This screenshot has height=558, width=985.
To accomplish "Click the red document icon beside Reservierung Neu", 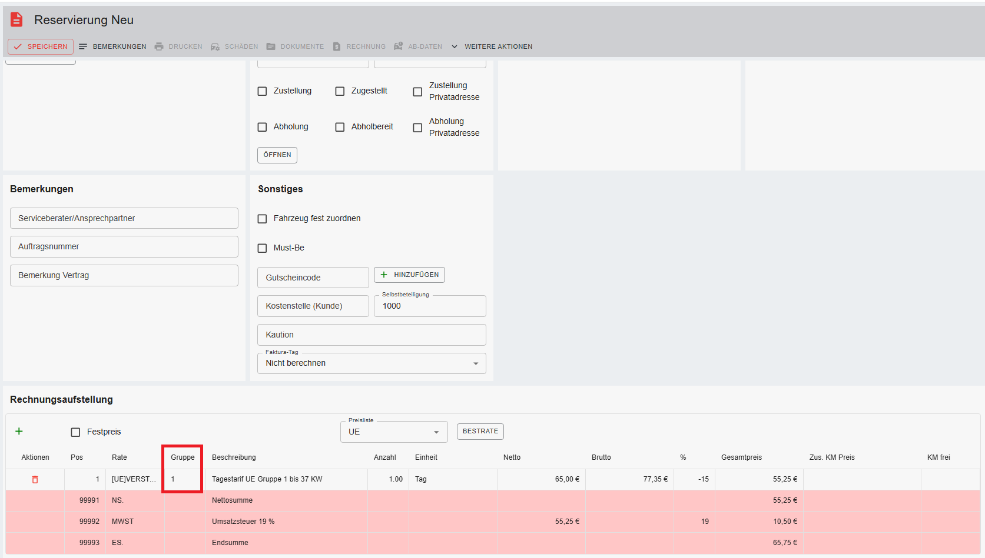I will [16, 20].
